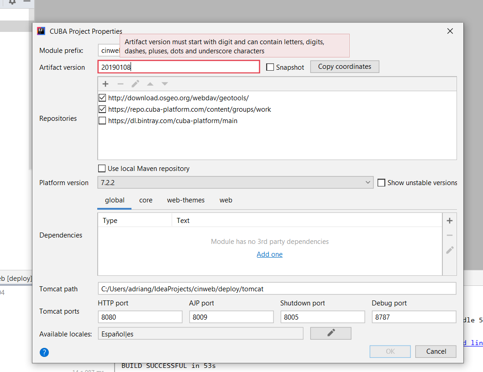Open Platform version 7.2.2 dropdown
Viewport: 483px width, 372px height.
click(236, 182)
